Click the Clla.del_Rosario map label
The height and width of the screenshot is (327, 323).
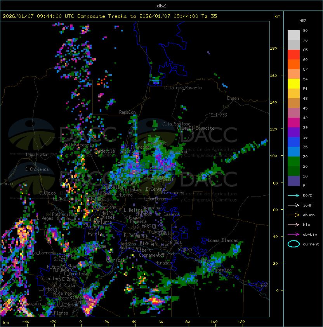click(183, 88)
